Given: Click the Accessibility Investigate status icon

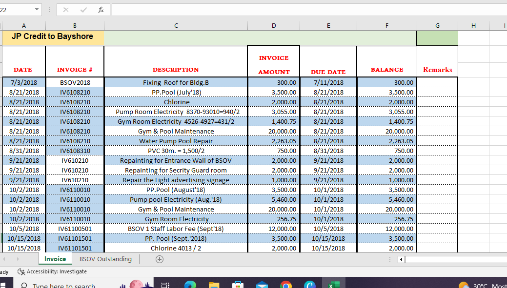Looking at the screenshot, I should pyautogui.click(x=21, y=271).
